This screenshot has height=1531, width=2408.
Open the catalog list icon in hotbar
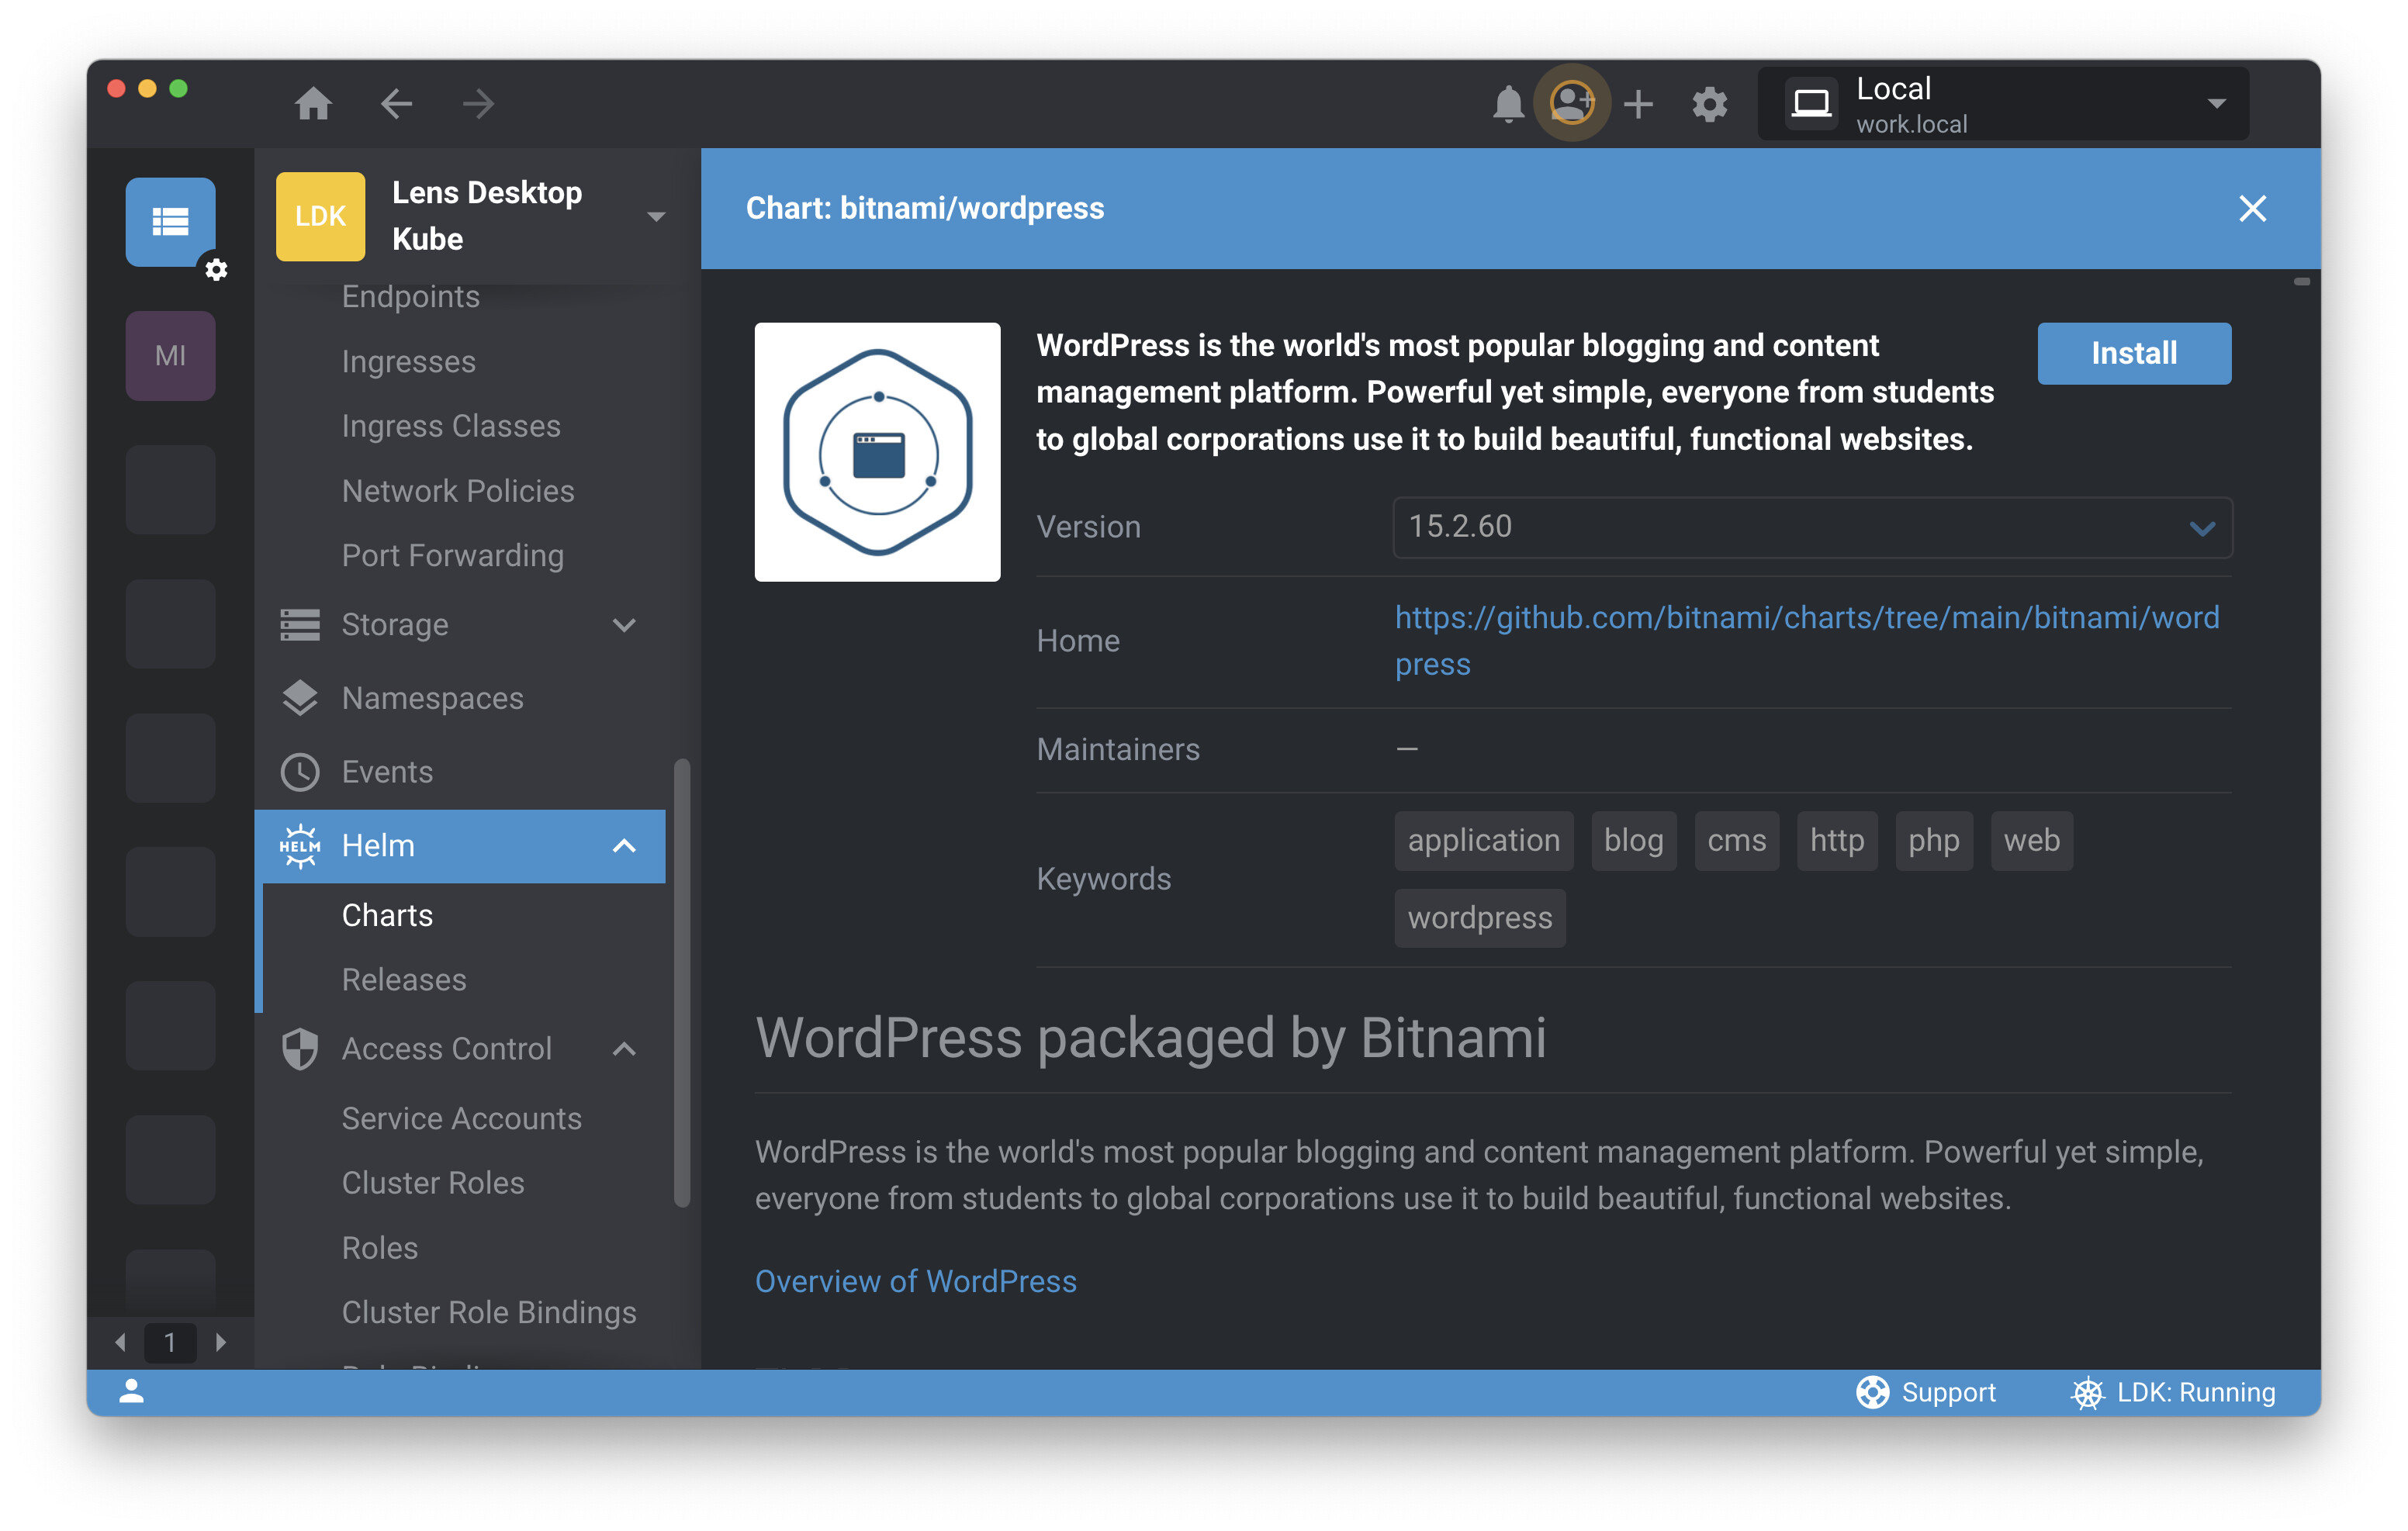[x=170, y=221]
